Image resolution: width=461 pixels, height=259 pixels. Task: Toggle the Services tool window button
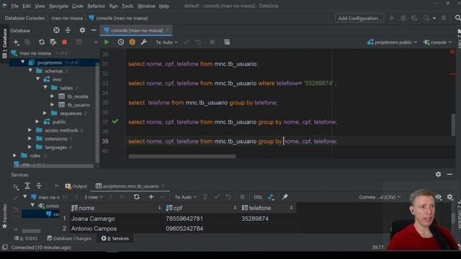(x=115, y=238)
